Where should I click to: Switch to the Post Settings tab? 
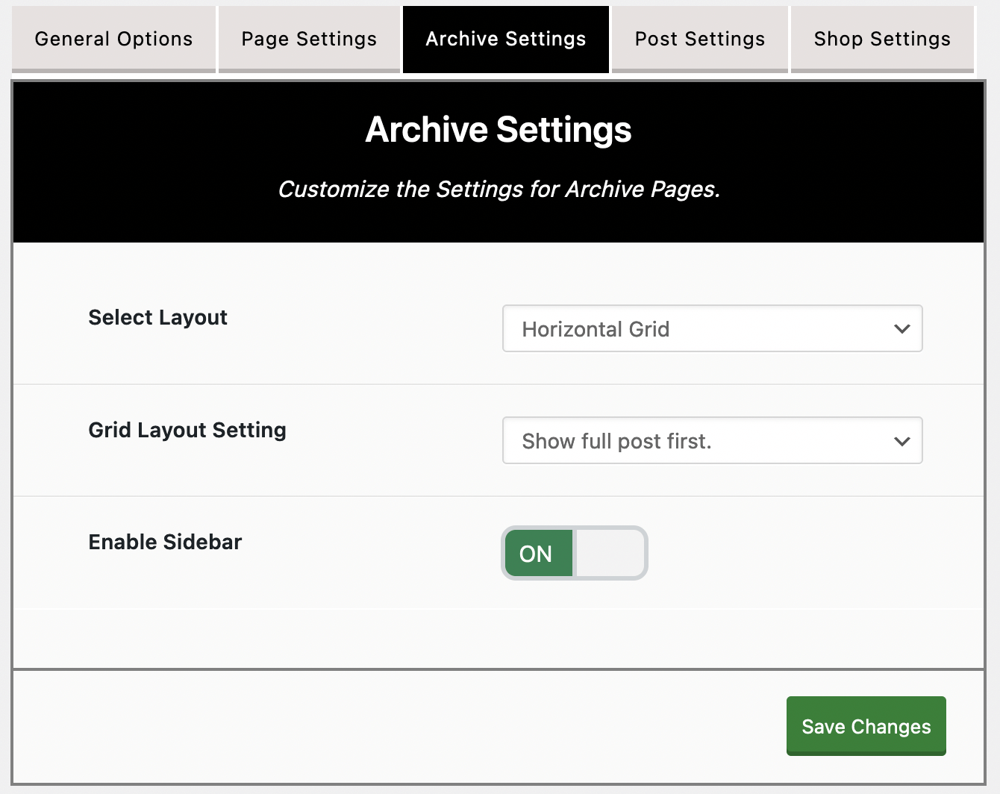[x=699, y=39]
